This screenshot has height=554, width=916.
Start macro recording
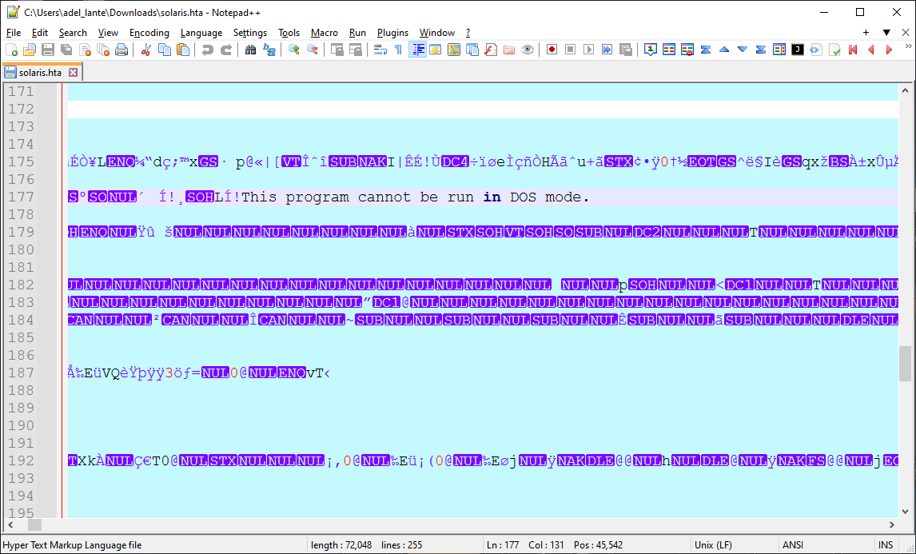point(552,49)
